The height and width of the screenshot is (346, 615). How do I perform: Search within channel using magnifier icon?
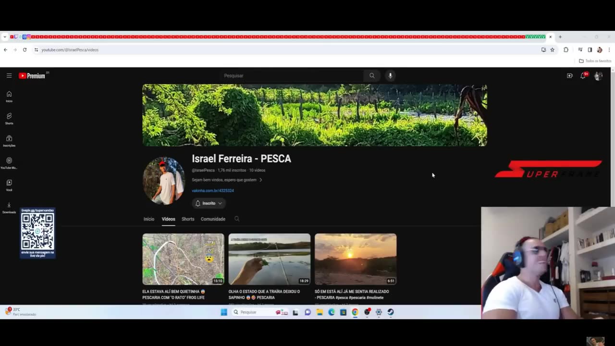(237, 219)
